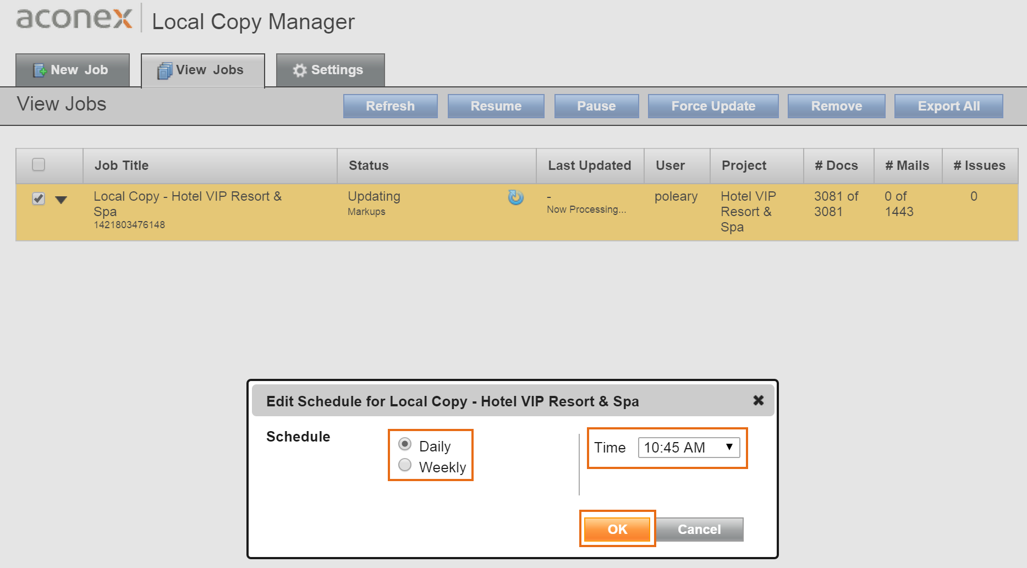Click the aconex logo

(74, 18)
